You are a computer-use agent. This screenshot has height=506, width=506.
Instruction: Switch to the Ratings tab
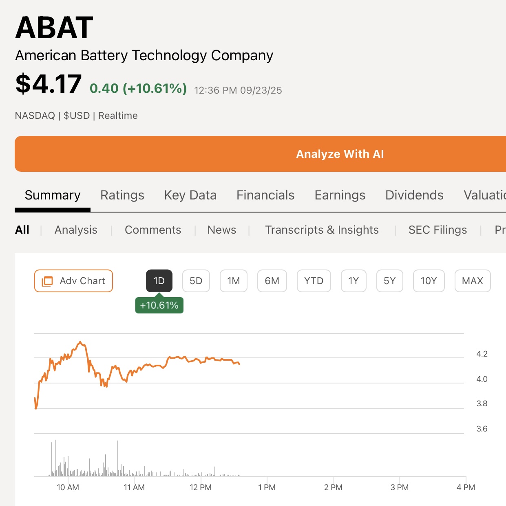[x=122, y=195]
